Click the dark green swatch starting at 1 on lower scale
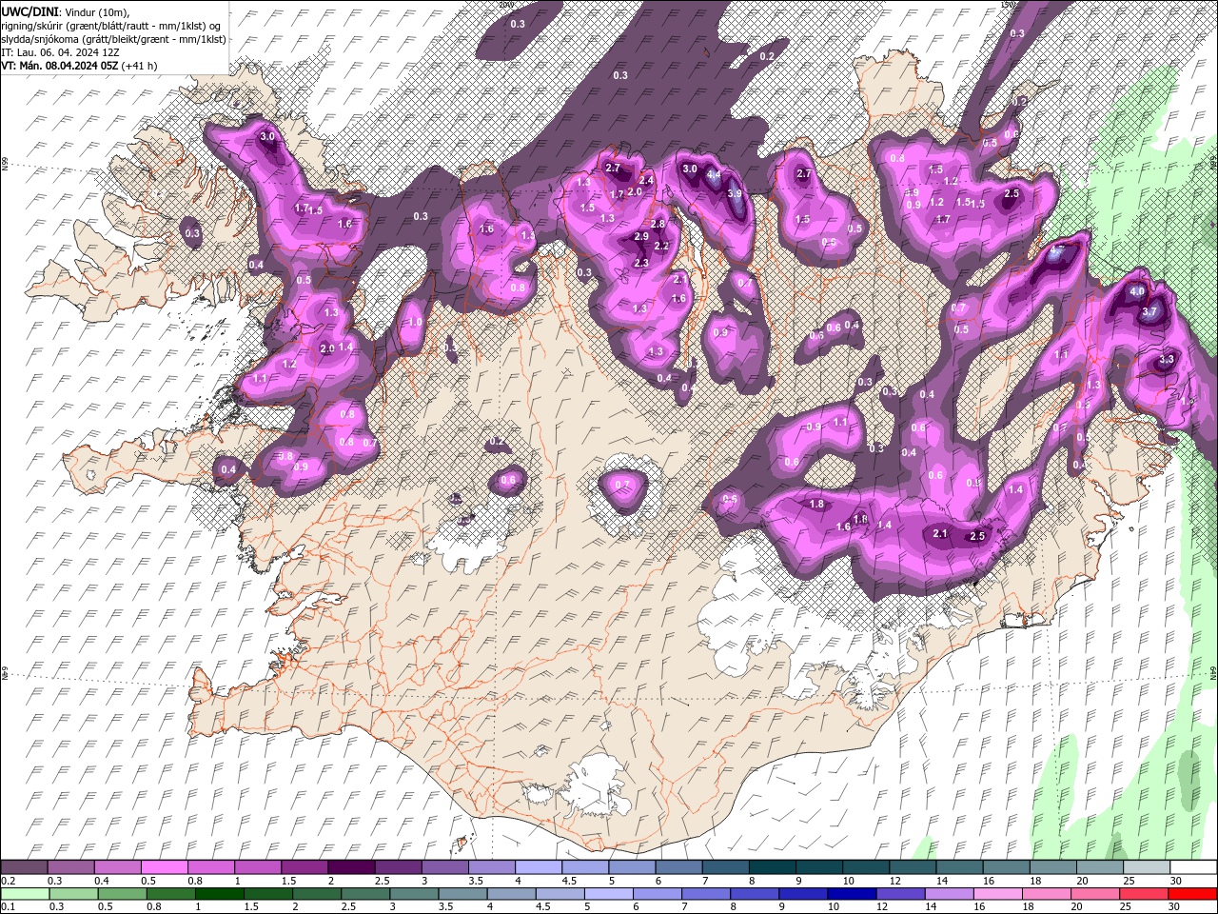Screen dimensions: 1218x914 (220, 893)
